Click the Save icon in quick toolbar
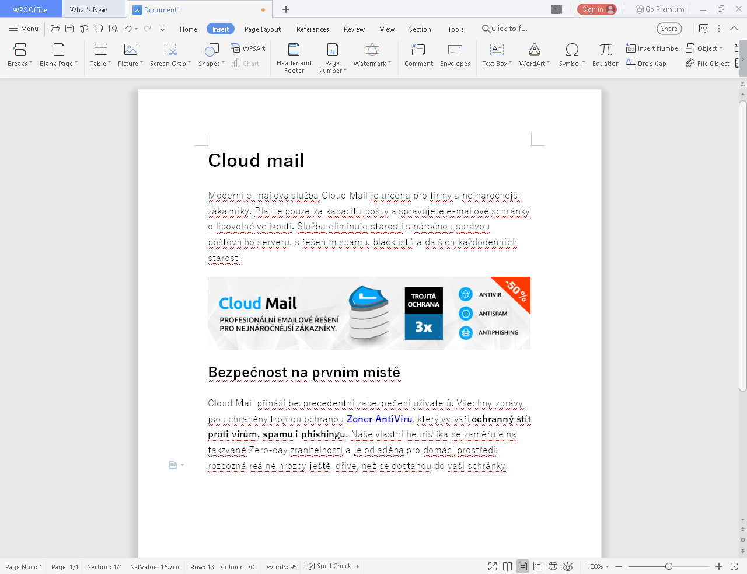 [x=69, y=29]
